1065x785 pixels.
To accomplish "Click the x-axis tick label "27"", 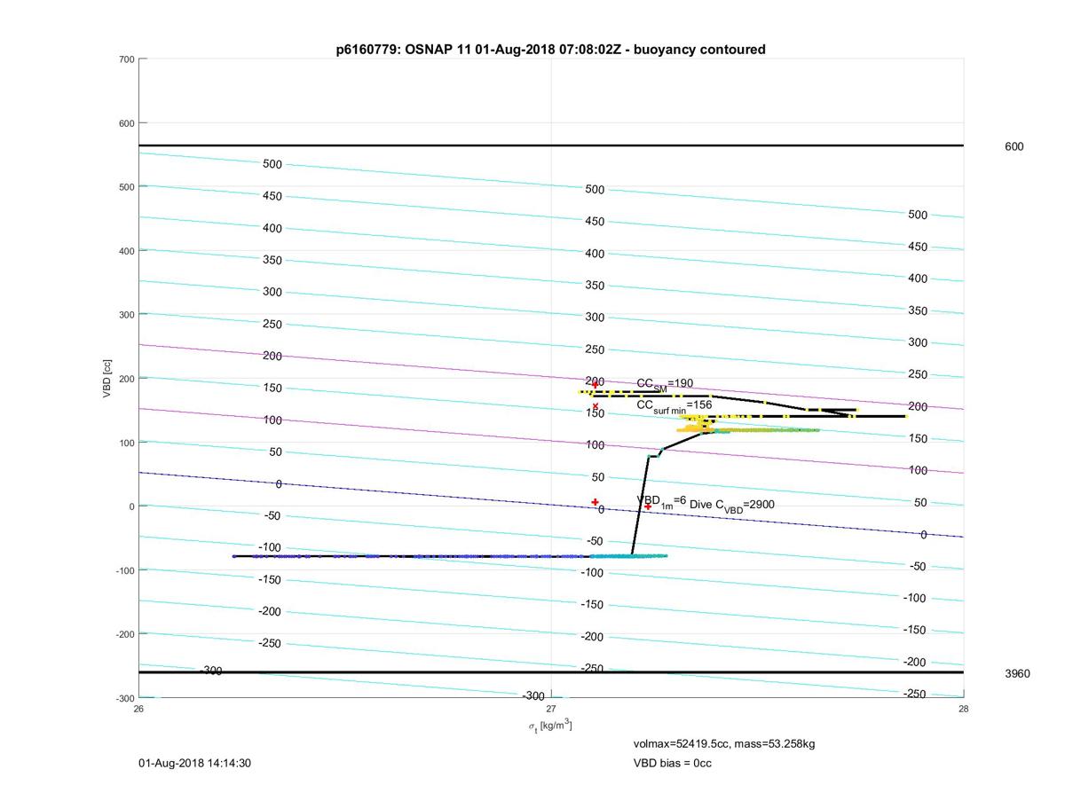I will 551,708.
